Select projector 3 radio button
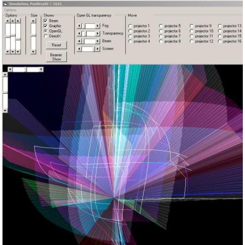This screenshot has width=245, height=245. [130, 36]
